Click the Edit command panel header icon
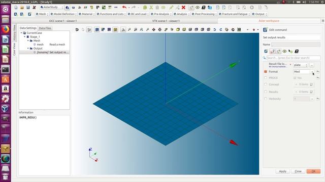Screen dimensions: 325x182 click(265, 30)
